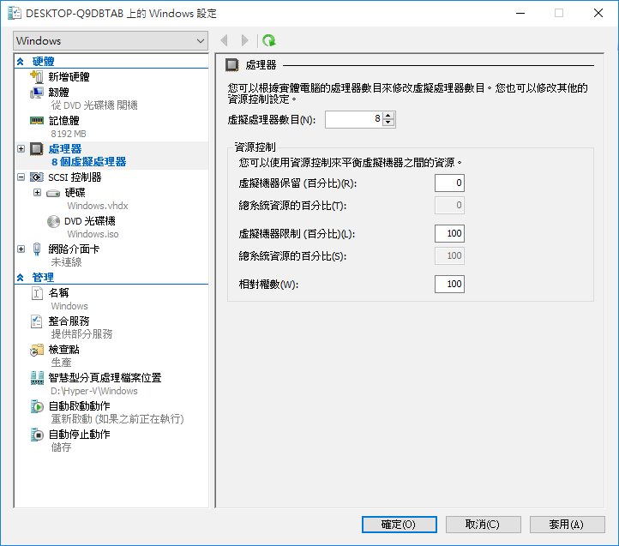This screenshot has height=546, width=619.
Task: Collapse the 管理 management section
Action: 21,278
